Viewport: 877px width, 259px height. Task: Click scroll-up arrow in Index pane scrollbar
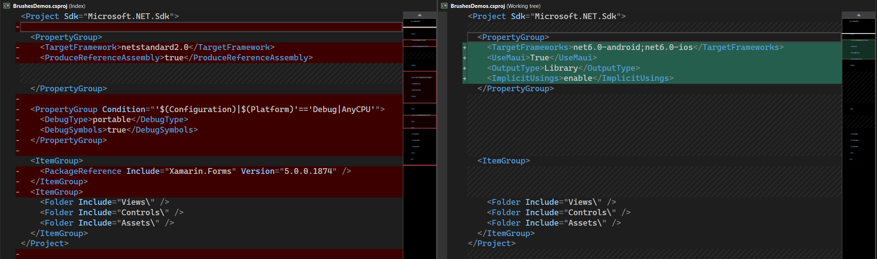click(x=420, y=15)
